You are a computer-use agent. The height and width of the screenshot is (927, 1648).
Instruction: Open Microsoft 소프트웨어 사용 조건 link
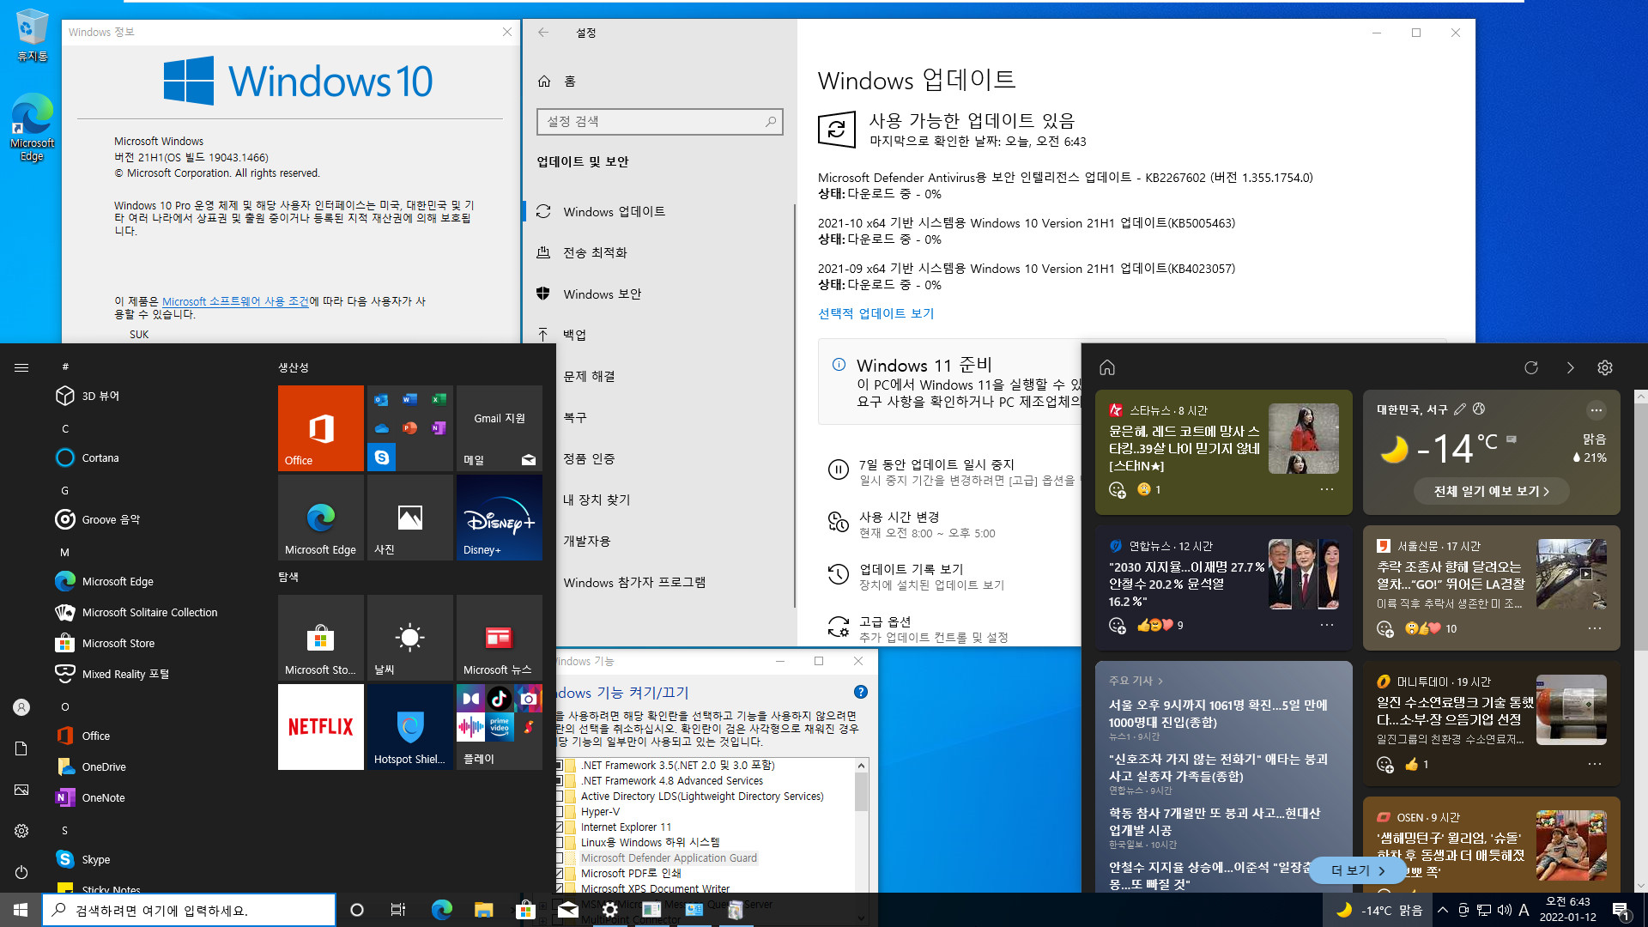click(235, 301)
